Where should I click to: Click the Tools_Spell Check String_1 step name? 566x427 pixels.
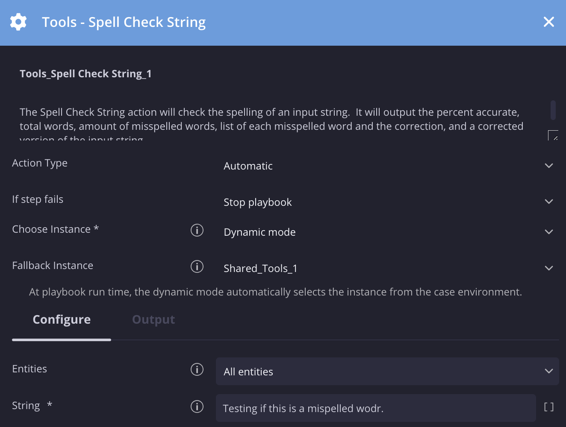pos(85,74)
